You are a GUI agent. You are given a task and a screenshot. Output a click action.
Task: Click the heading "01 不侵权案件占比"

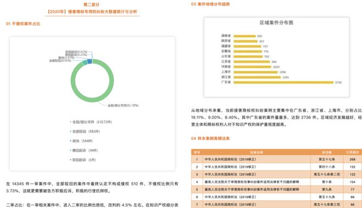click(x=23, y=24)
